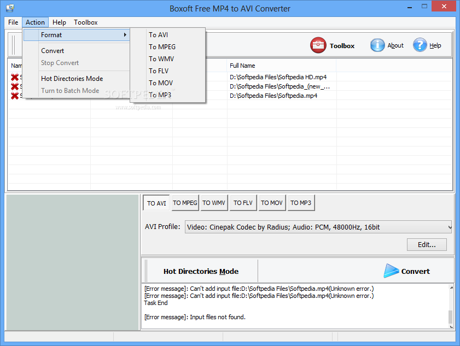Choose Turn to Batch Mode entry
The width and height of the screenshot is (460, 346).
pyautogui.click(x=77, y=91)
